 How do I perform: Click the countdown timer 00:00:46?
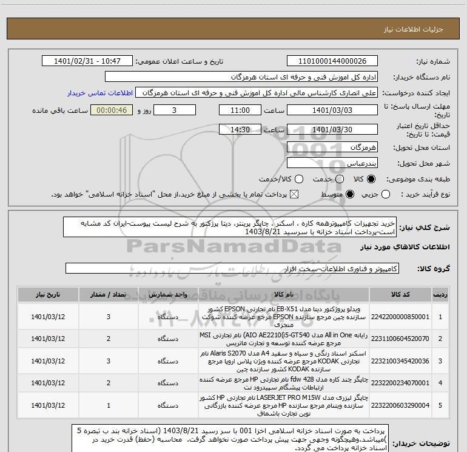tap(112, 110)
